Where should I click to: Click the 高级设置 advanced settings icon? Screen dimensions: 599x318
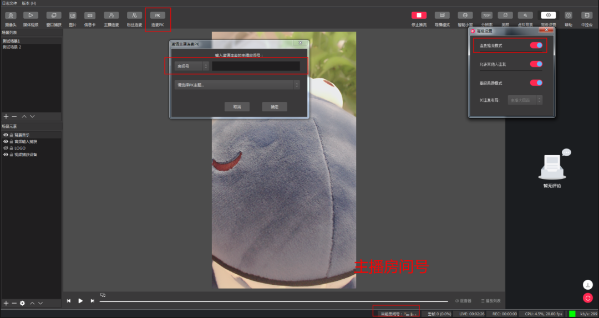549,16
